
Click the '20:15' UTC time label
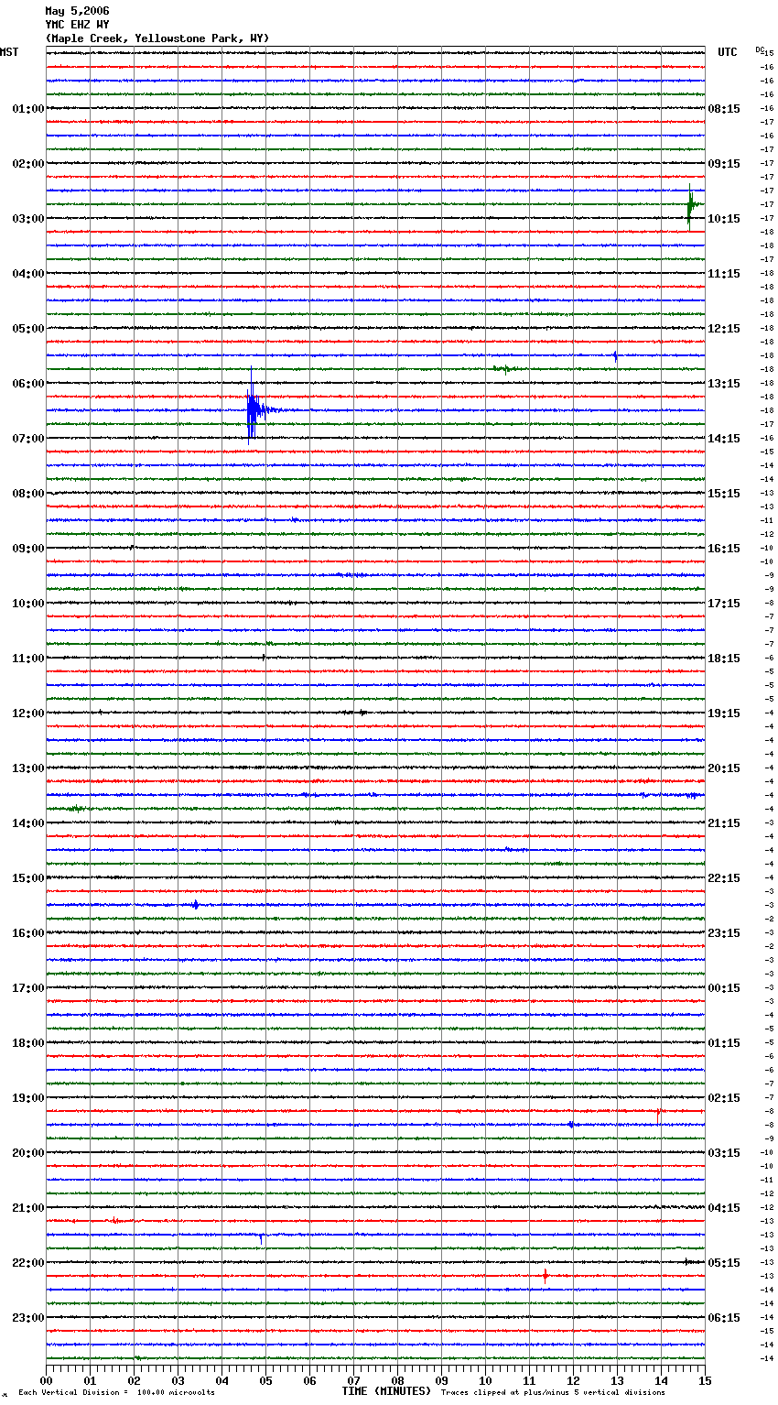click(724, 768)
